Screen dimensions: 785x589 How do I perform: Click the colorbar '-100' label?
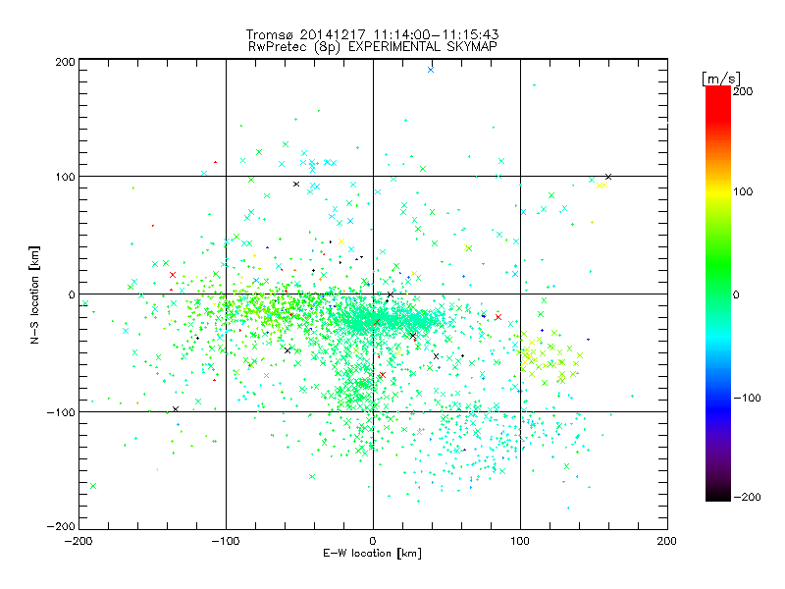coord(747,398)
